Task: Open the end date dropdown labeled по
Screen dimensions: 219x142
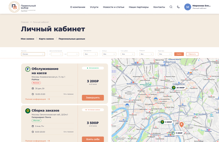Action: click(x=73, y=54)
